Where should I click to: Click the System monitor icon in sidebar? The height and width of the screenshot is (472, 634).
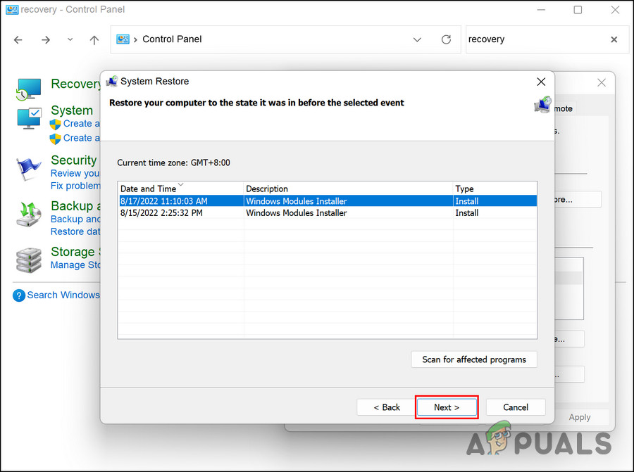pos(28,118)
